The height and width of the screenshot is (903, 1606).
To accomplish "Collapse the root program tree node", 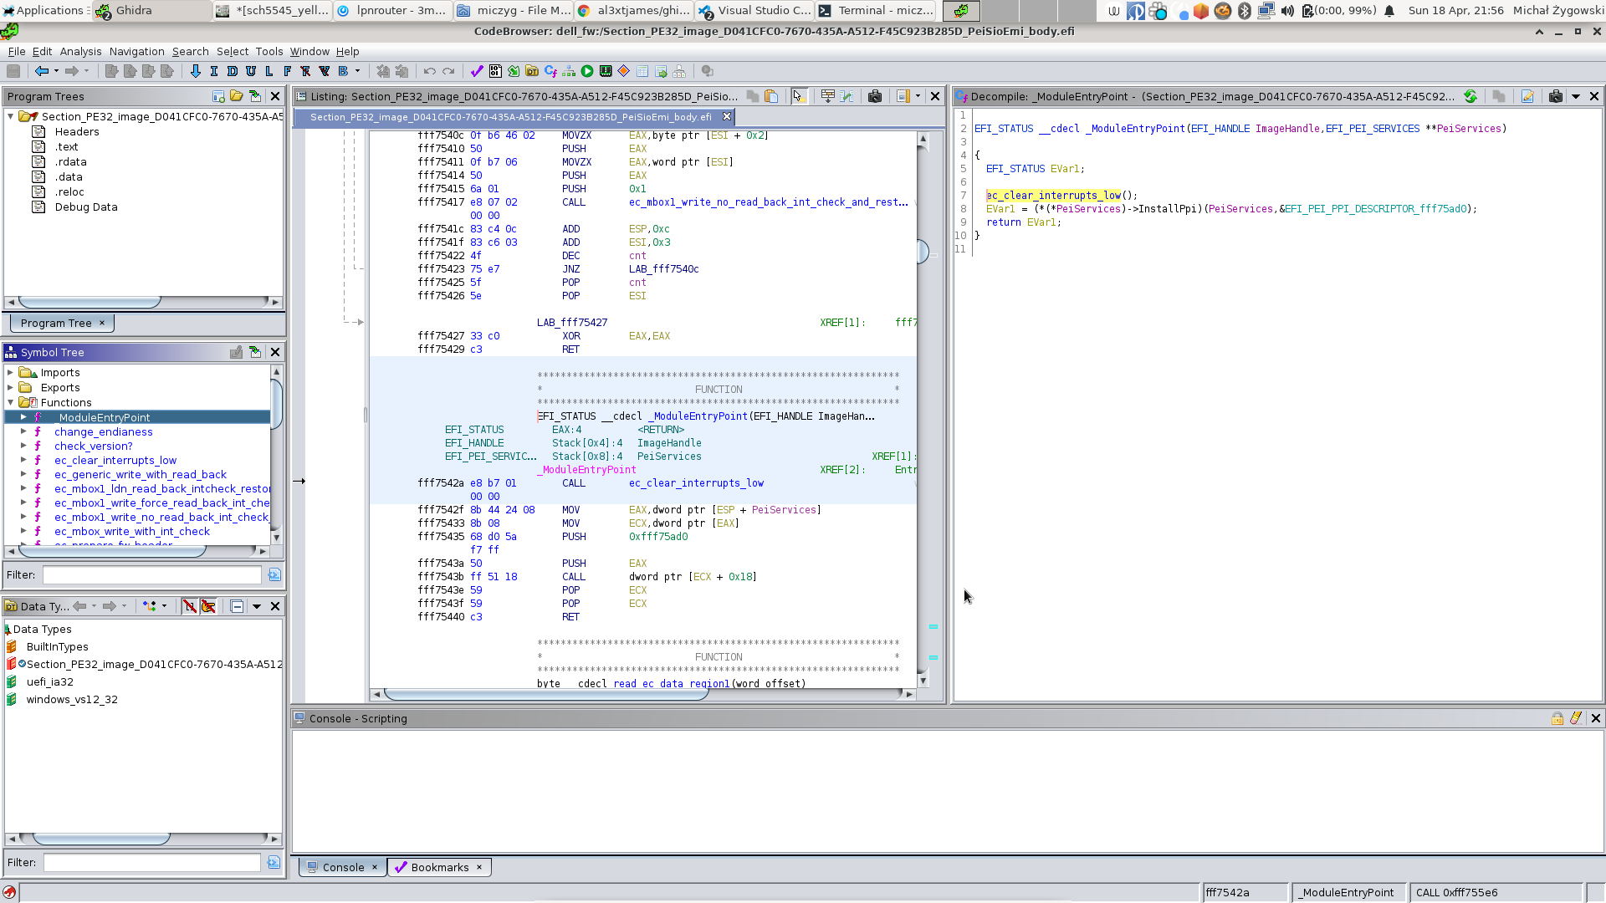I will coord(11,116).
